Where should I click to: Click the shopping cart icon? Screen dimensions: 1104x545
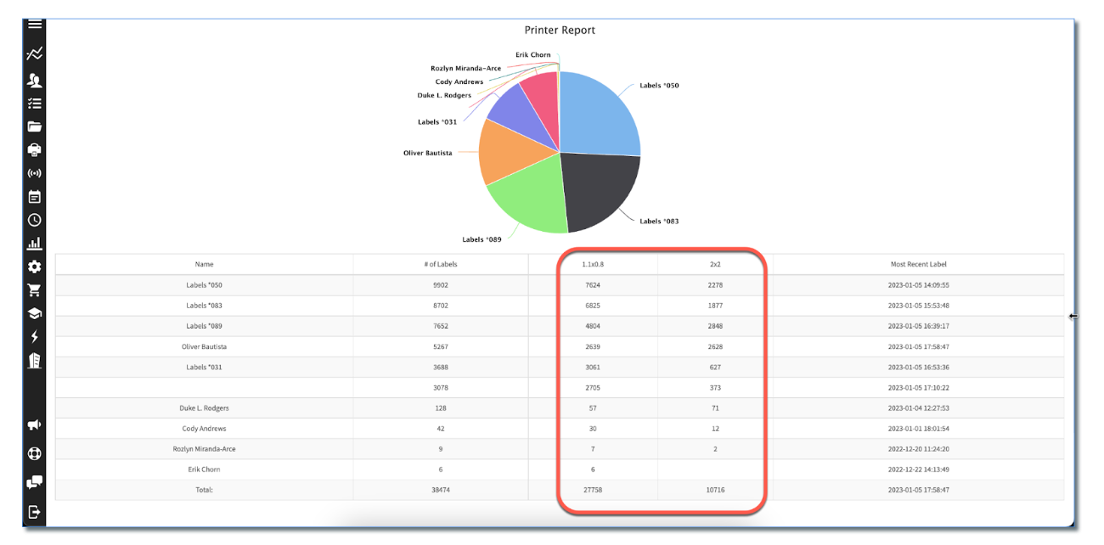[35, 290]
